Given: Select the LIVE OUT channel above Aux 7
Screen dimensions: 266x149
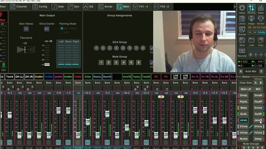Looking at the screenshot, I should coord(176,77).
